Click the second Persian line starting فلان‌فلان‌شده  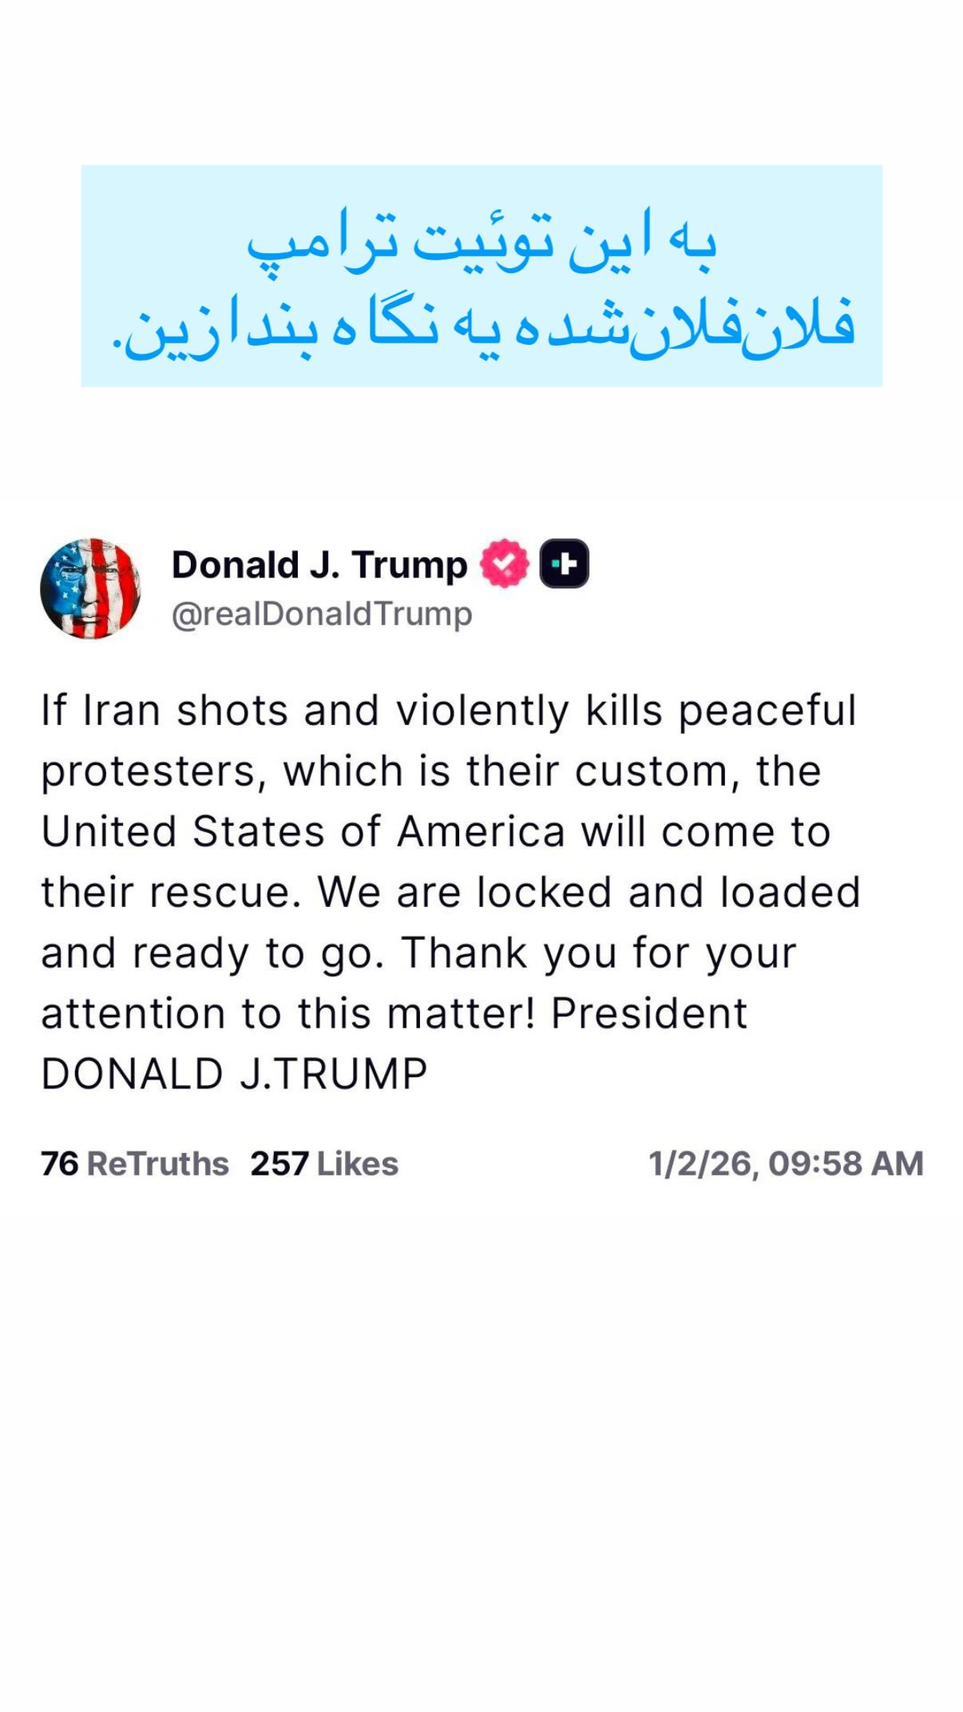484,326
